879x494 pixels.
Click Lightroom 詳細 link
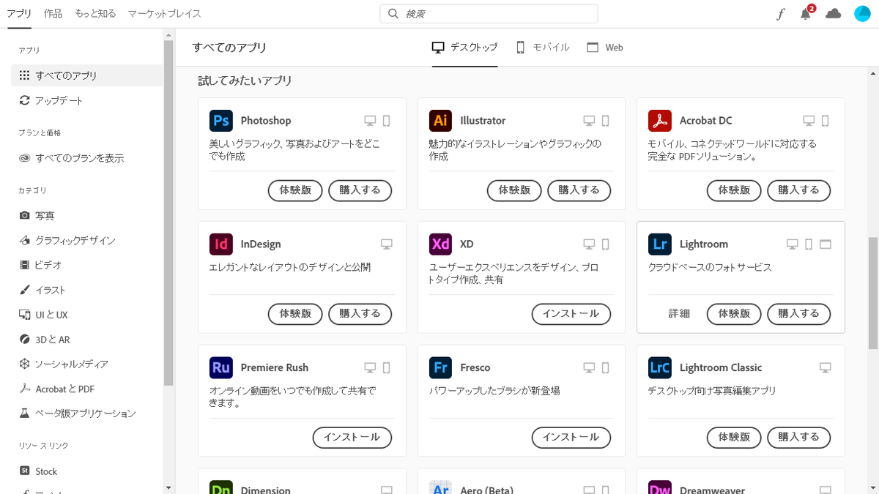pos(679,314)
